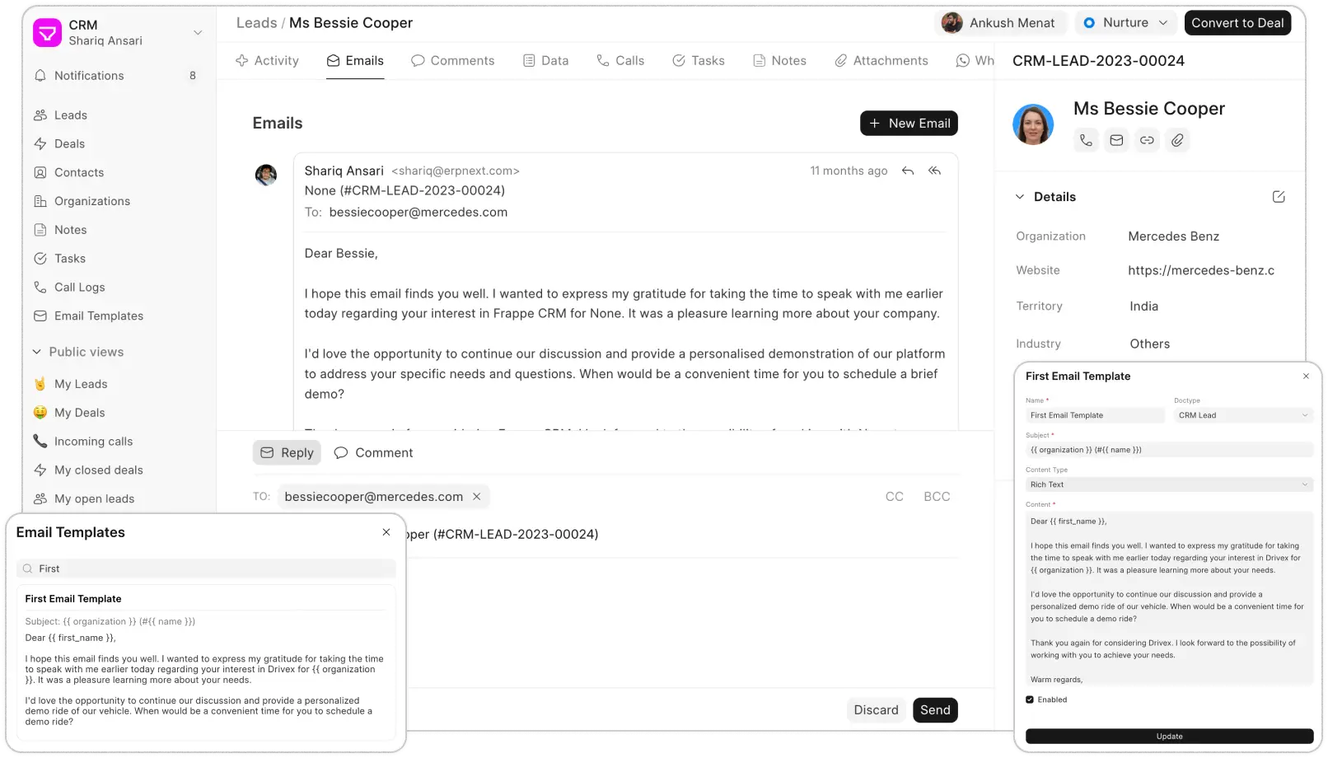
Task: Click the mail icon in lead profile panel
Action: point(1116,141)
